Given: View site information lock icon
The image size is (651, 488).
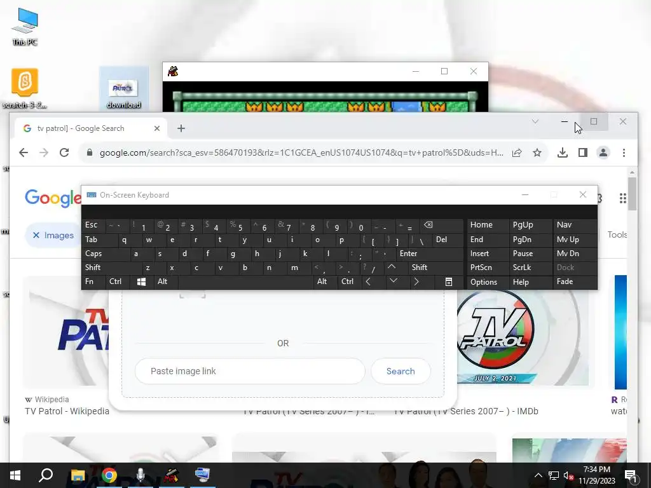Looking at the screenshot, I should tap(89, 152).
